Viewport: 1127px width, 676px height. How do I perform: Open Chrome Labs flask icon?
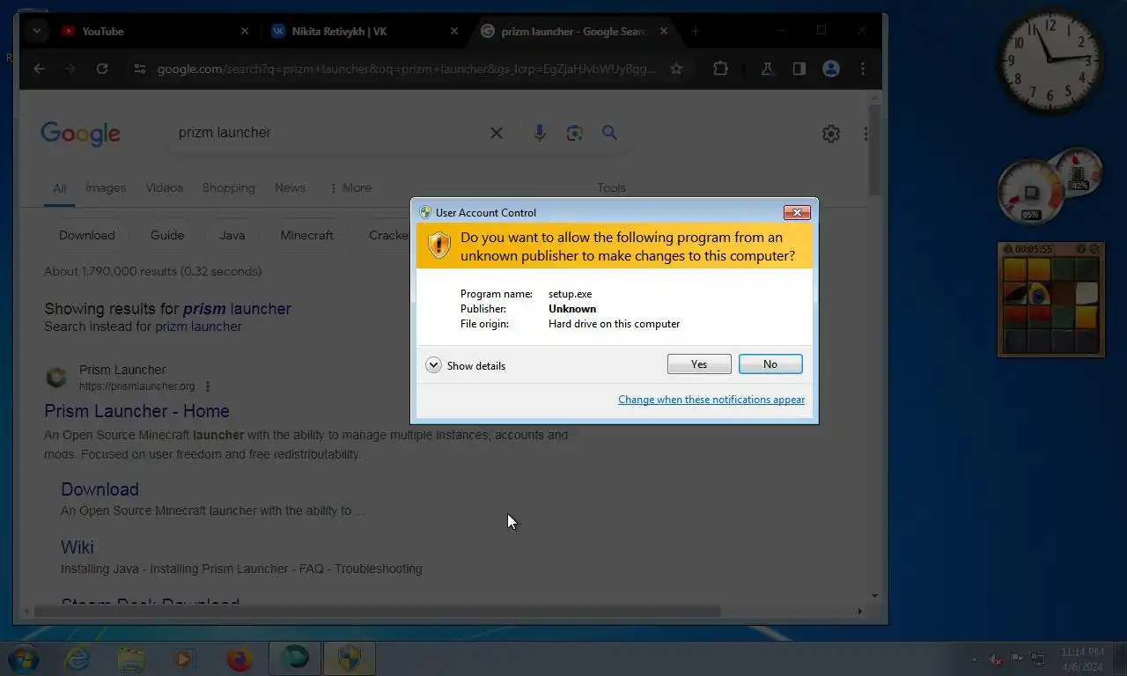pyautogui.click(x=767, y=69)
